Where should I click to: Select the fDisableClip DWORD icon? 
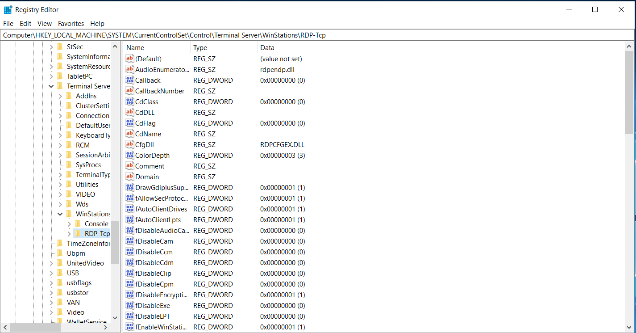[x=130, y=274]
